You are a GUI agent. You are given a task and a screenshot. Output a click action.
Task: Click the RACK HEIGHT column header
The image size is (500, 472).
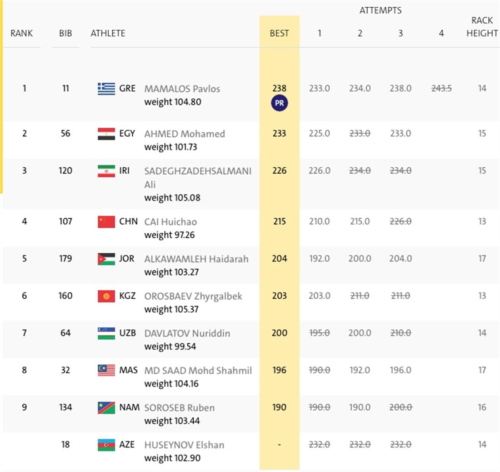point(482,27)
